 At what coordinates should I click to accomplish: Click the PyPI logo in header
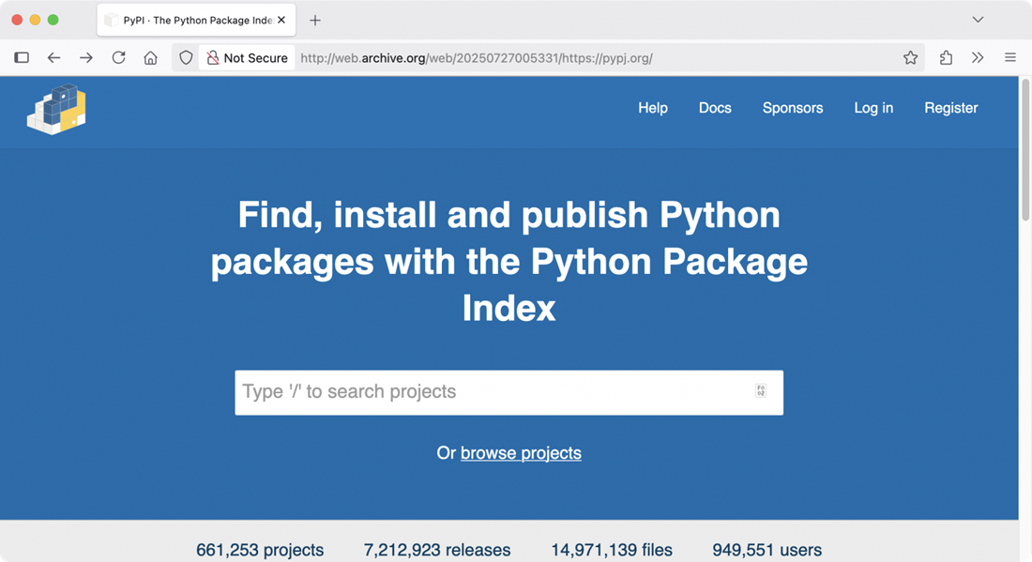point(56,109)
